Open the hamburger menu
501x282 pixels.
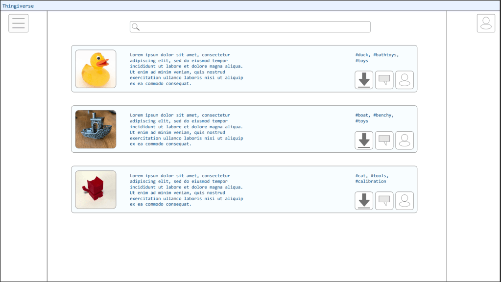coord(18,23)
